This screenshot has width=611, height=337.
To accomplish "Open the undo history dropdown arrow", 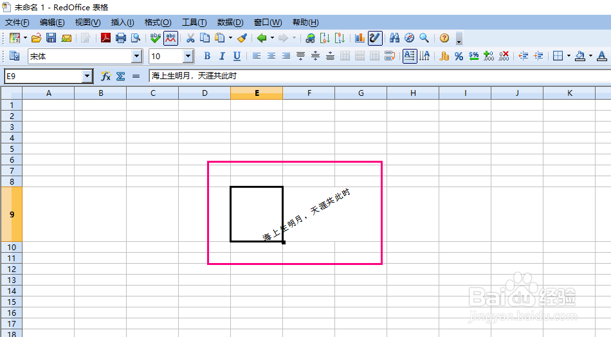I will pos(272,38).
